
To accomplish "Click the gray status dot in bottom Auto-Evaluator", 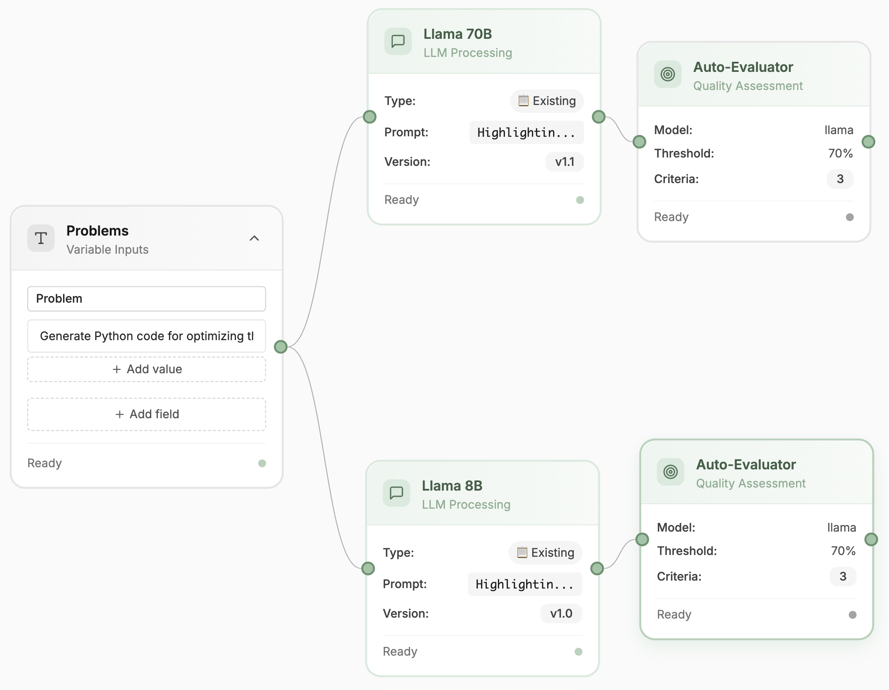I will pos(852,615).
